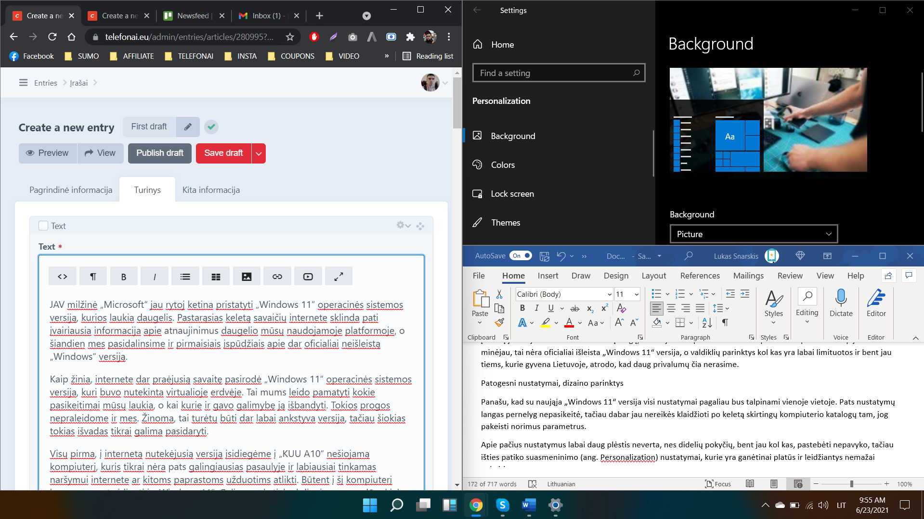Open user avatar menu in the admin page
The width and height of the screenshot is (924, 519).
pos(435,83)
